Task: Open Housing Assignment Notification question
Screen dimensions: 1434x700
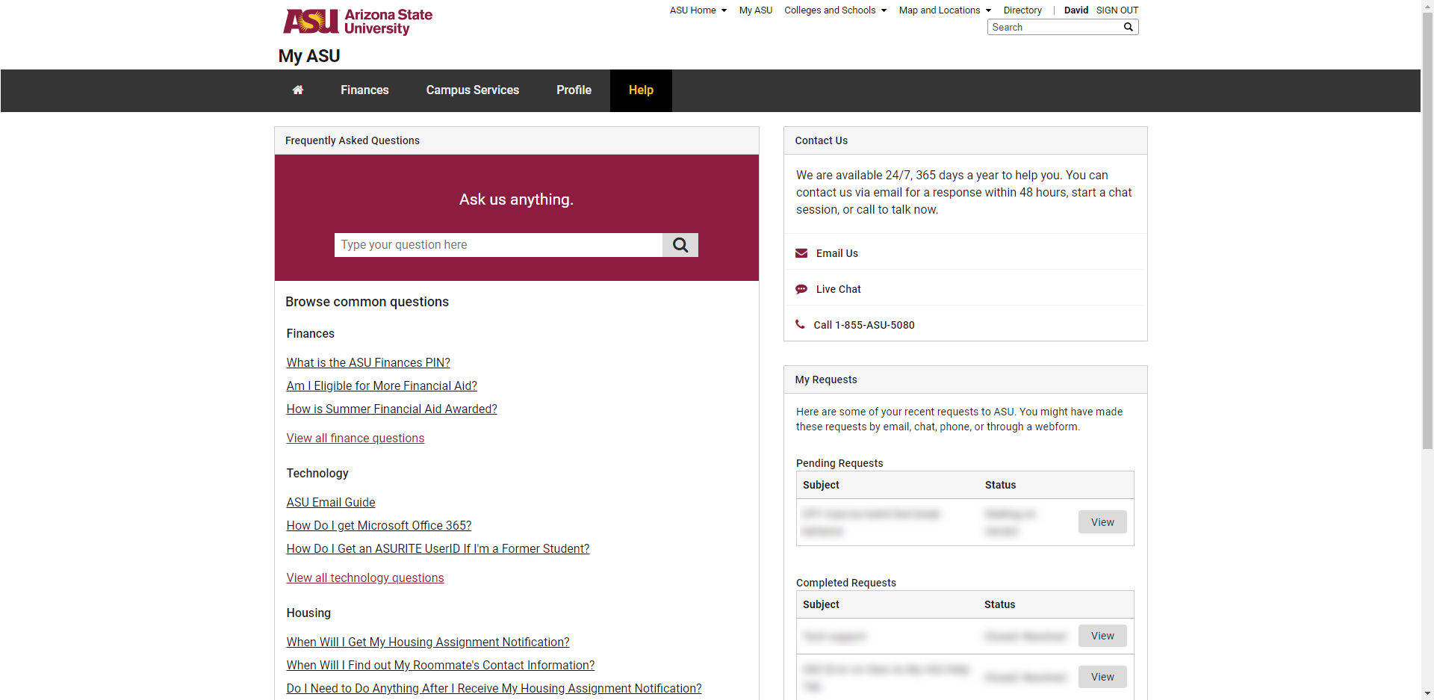Action: (428, 642)
